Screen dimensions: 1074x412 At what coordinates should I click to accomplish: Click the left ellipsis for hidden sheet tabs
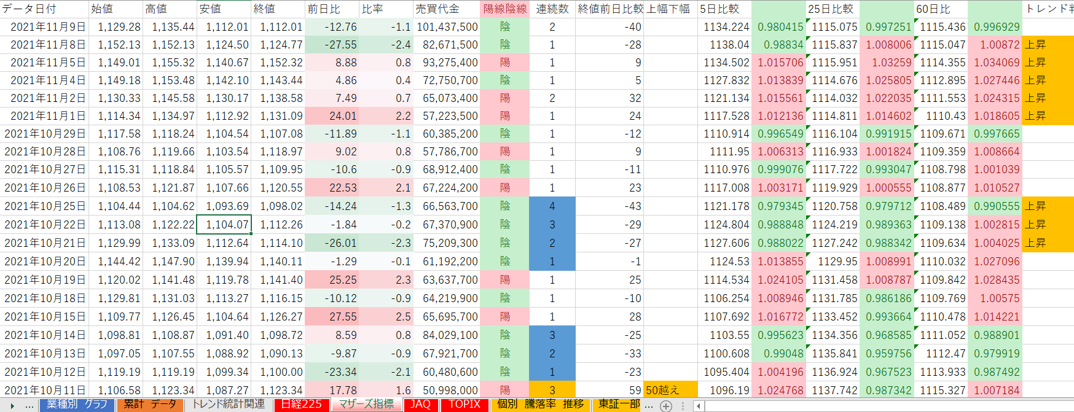[x=29, y=406]
